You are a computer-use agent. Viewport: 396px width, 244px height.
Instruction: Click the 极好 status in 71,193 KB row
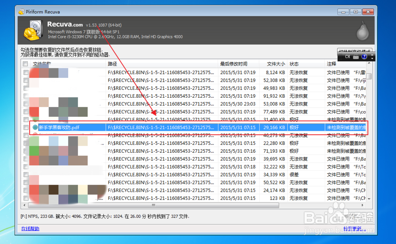click(294, 151)
